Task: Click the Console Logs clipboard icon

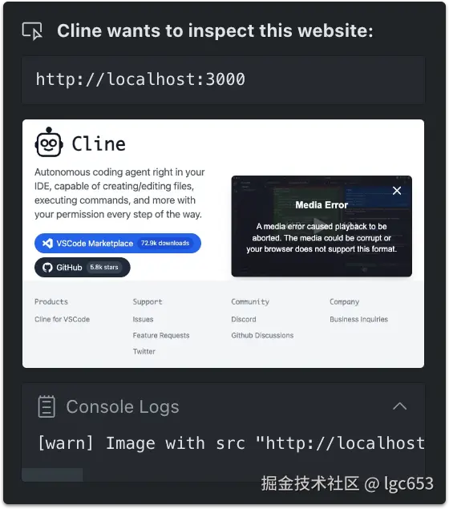Action: (47, 406)
